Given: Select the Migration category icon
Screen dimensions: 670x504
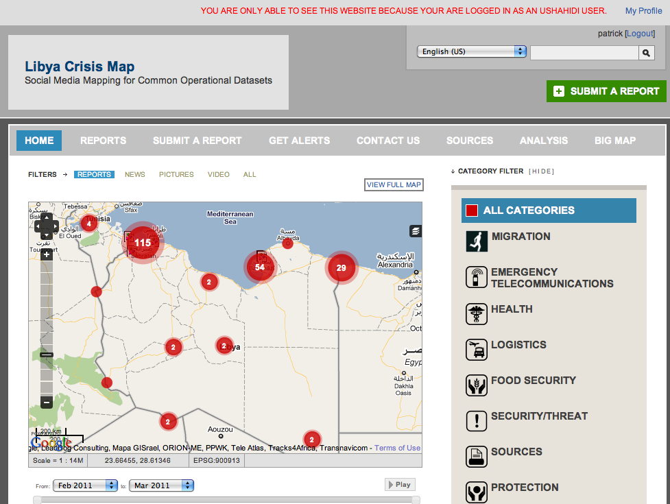Looking at the screenshot, I should point(477,241).
